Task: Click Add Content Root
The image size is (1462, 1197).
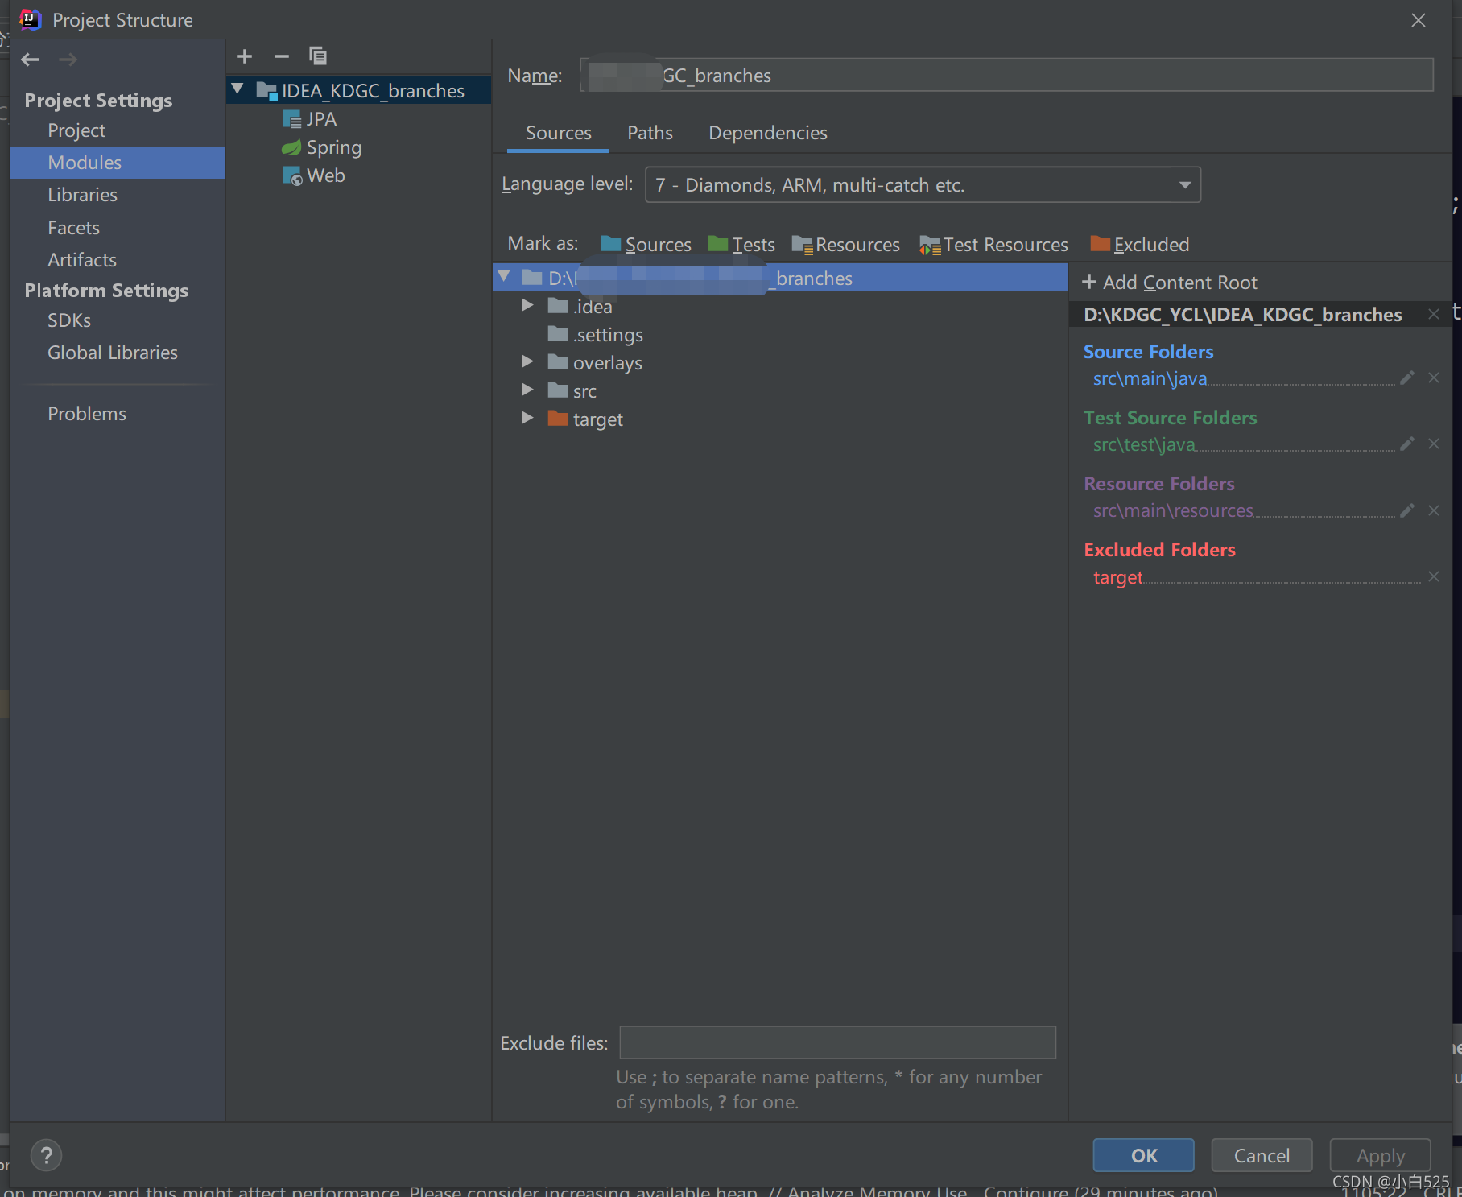Action: click(1169, 283)
